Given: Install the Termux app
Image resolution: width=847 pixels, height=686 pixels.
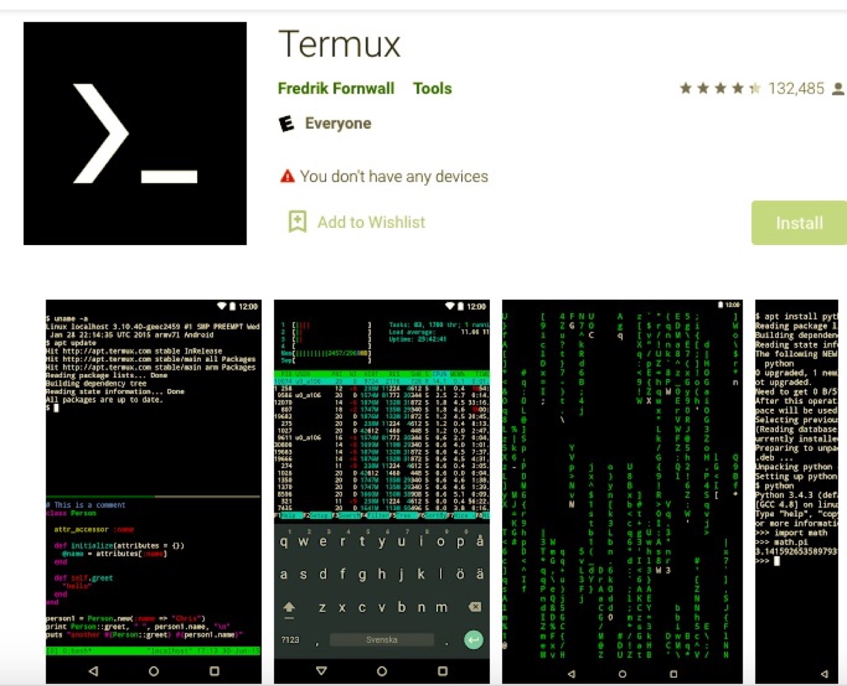Looking at the screenshot, I should [x=799, y=223].
